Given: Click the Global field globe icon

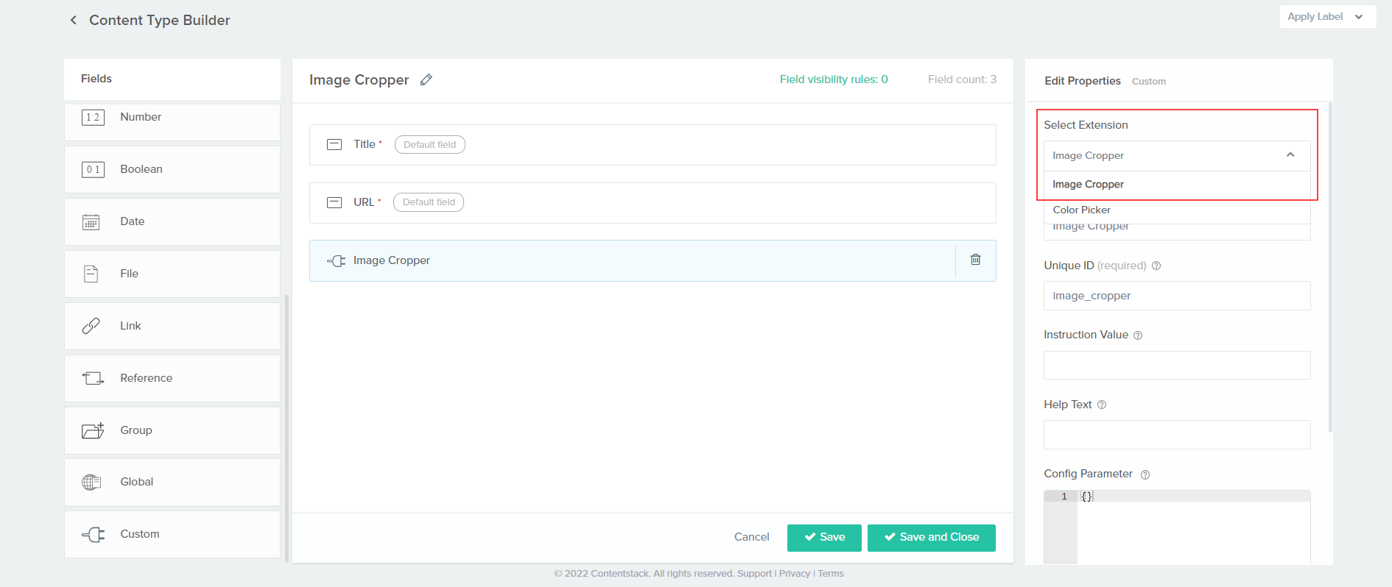Looking at the screenshot, I should (91, 482).
